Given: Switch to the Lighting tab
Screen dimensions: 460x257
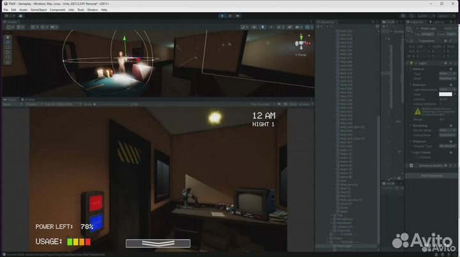Looking at the screenshot, I should click(436, 22).
